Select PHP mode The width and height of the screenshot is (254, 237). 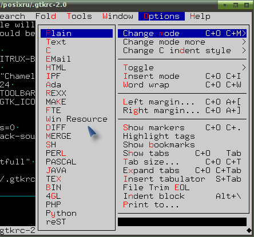(77, 204)
